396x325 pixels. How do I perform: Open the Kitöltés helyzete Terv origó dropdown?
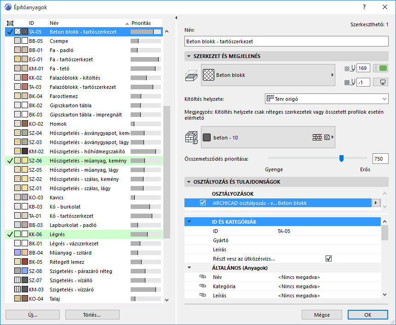(327, 99)
